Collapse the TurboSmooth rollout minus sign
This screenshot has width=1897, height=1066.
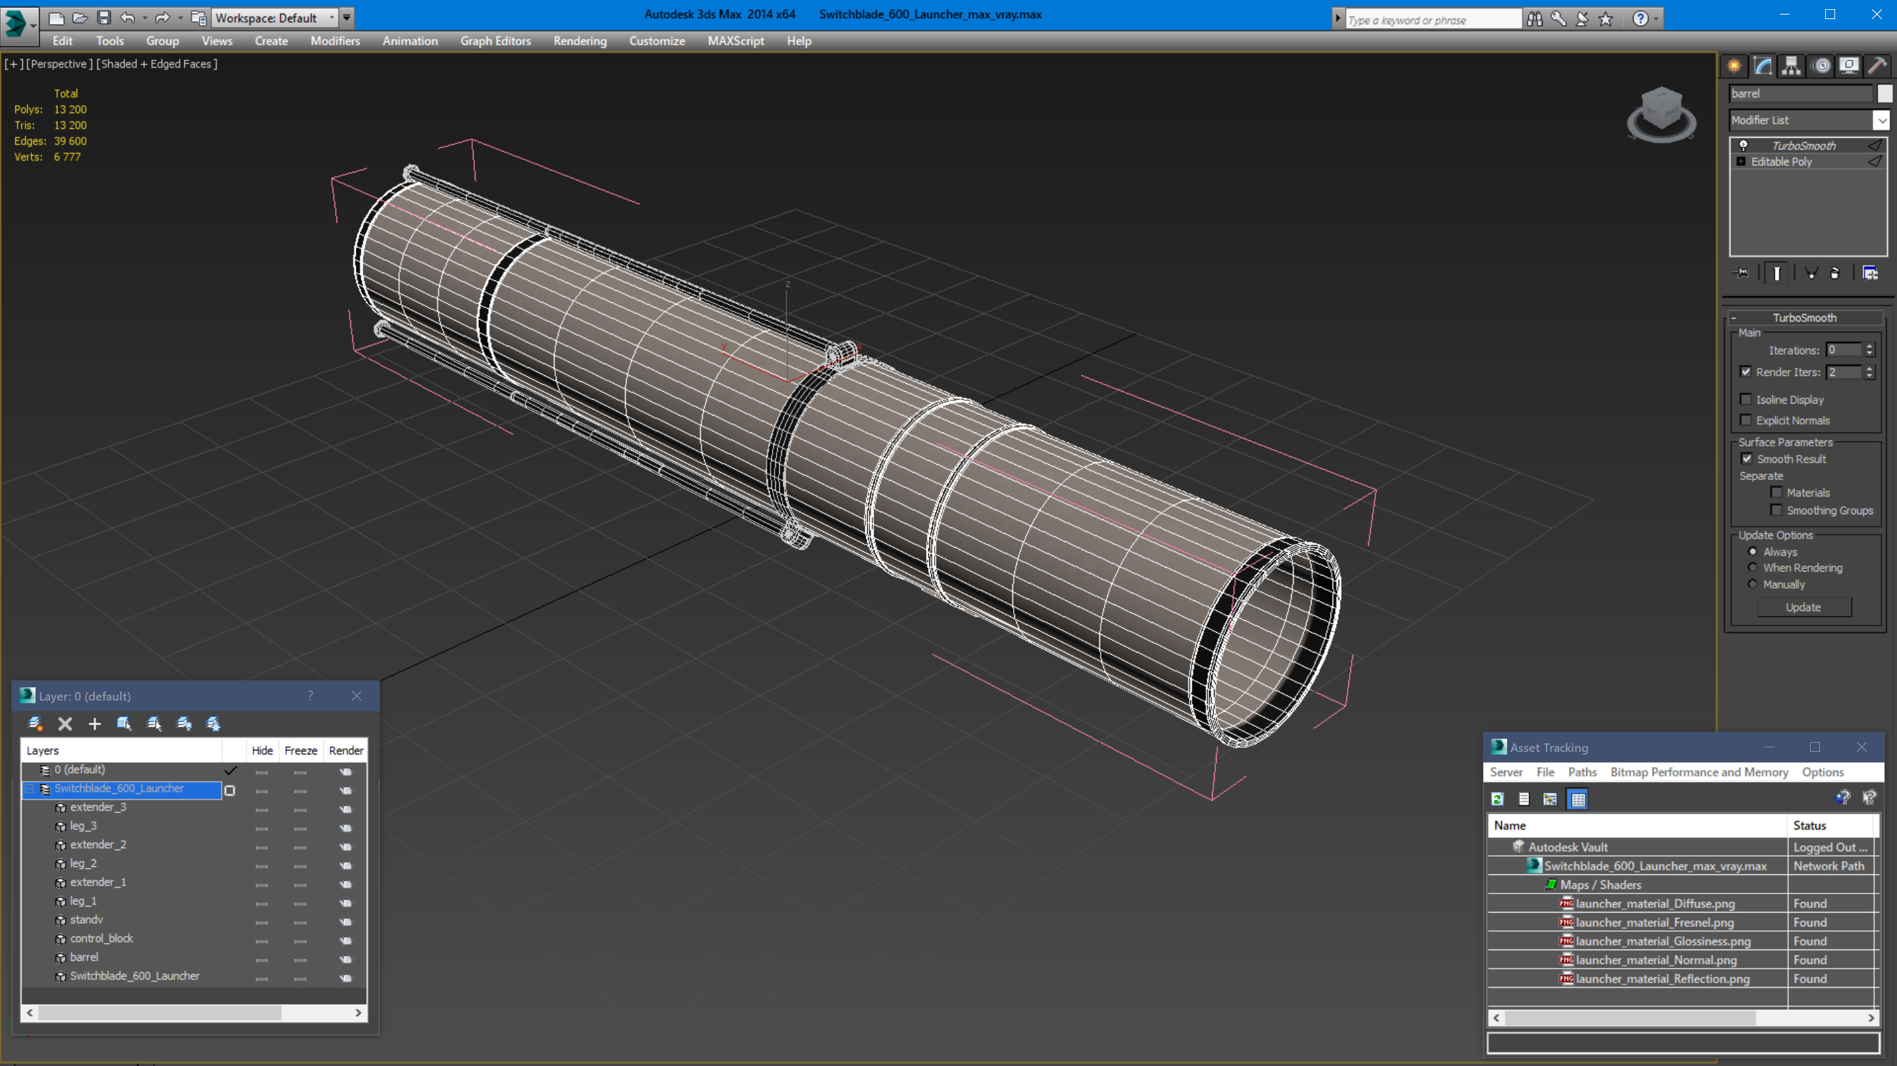pos(1734,318)
